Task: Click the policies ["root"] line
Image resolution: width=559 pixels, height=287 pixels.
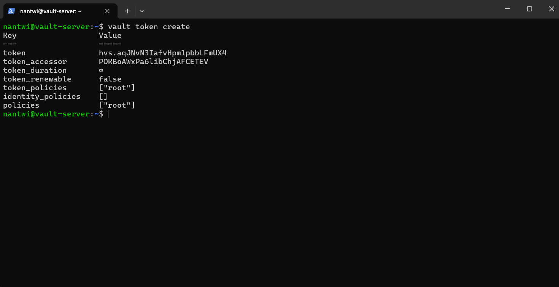Action: pos(117,105)
